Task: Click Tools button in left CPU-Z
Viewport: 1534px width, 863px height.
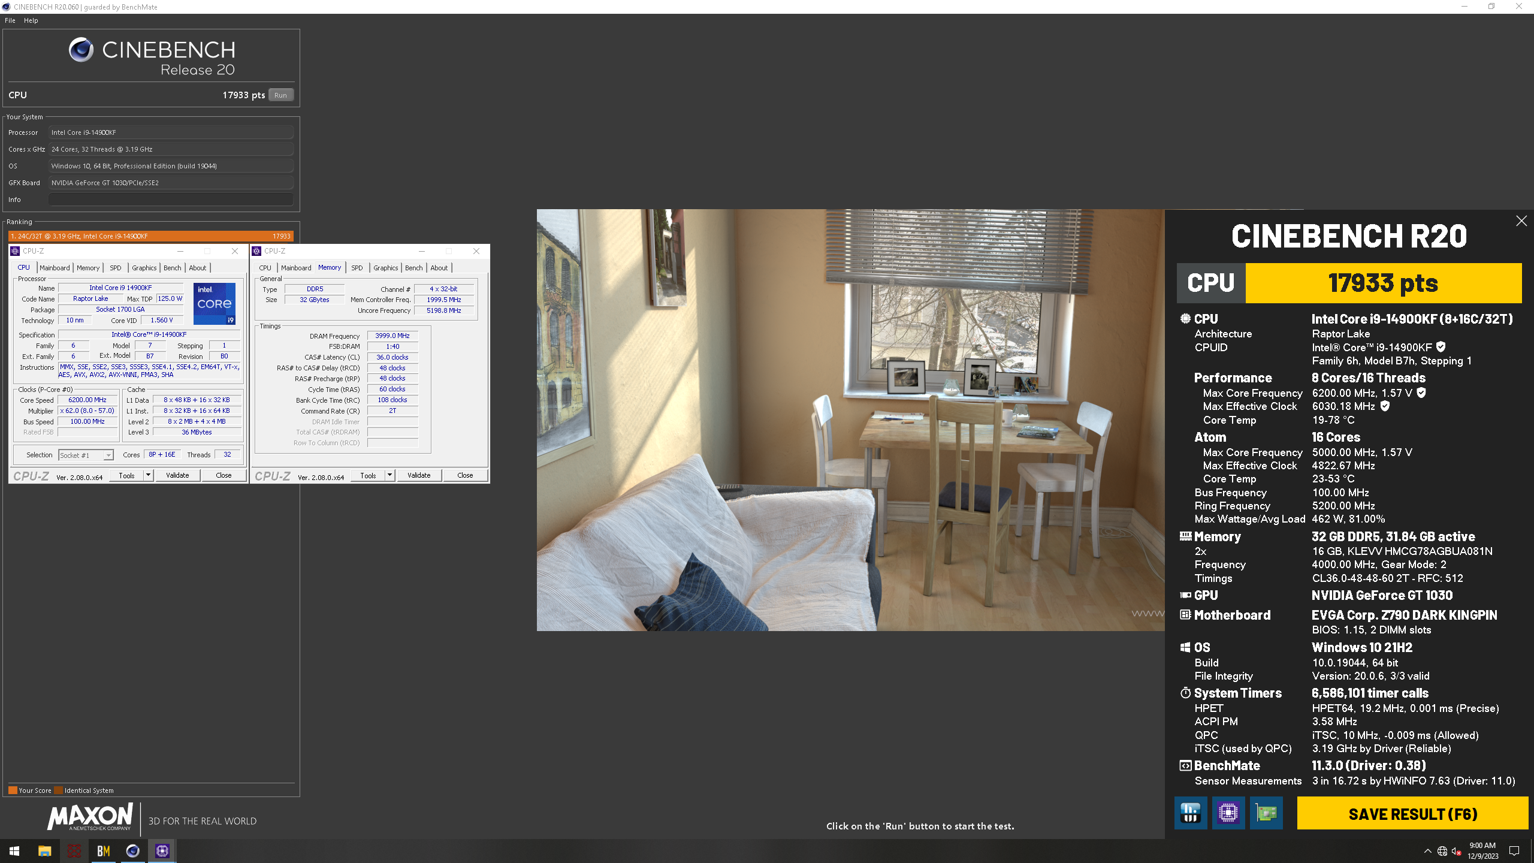Action: [127, 475]
